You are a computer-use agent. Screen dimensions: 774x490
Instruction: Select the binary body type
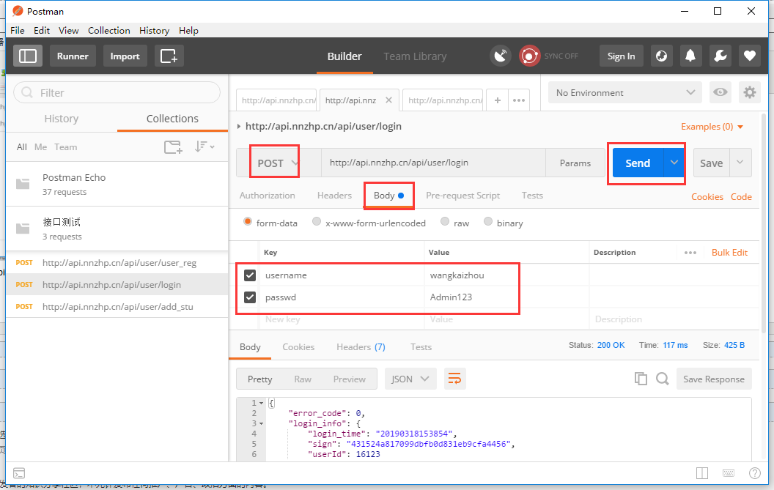click(487, 221)
